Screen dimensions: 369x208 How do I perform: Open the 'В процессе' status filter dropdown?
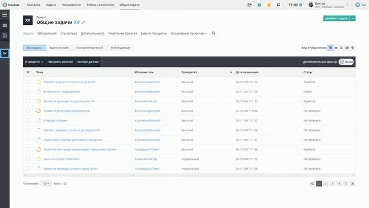pos(34,62)
